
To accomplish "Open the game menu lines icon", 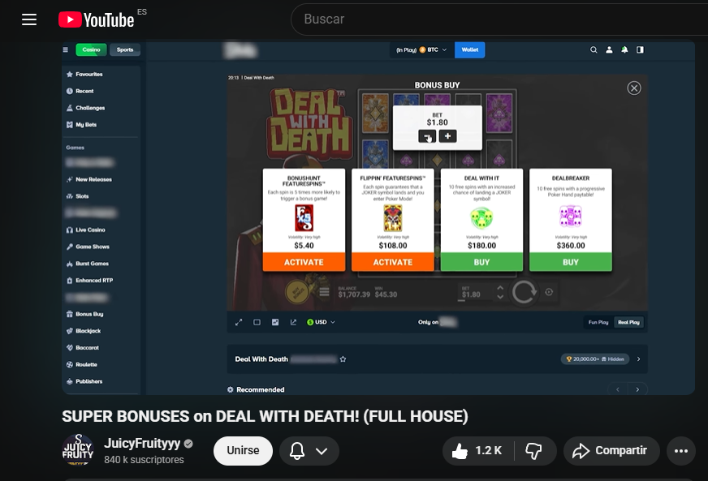I will (324, 292).
